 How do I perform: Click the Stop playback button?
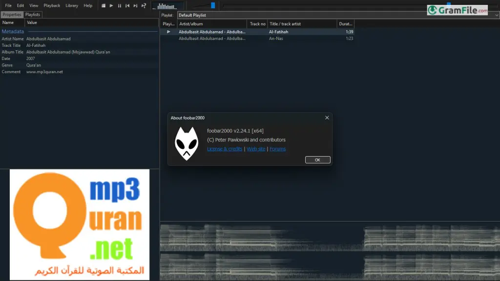point(104,5)
